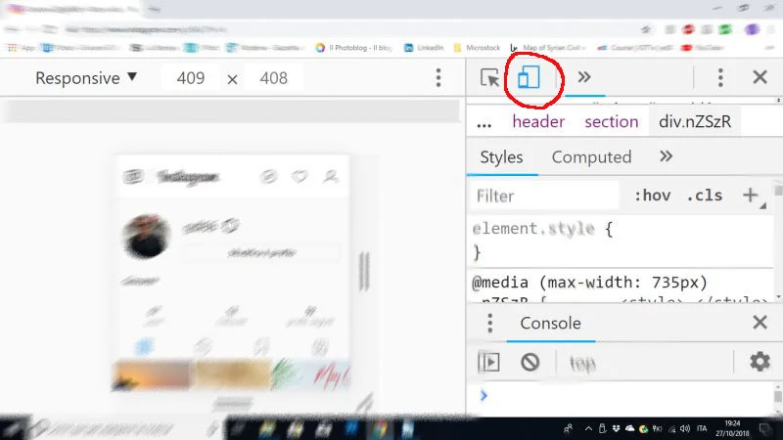Click the ITA language indicator
Viewport: 783px width, 440px height.
pos(702,428)
